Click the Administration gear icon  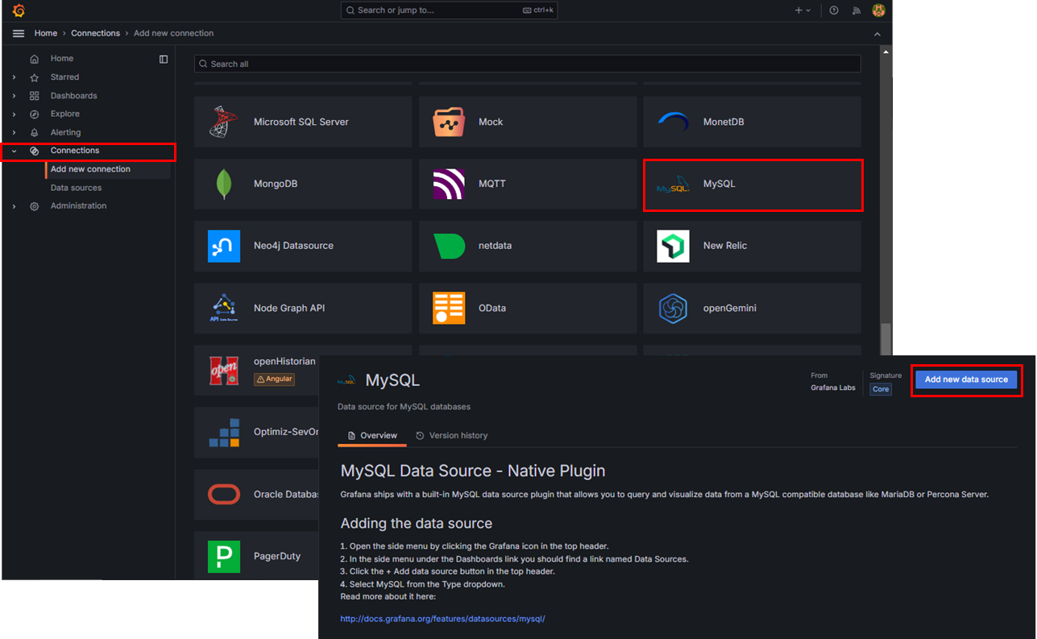point(34,206)
